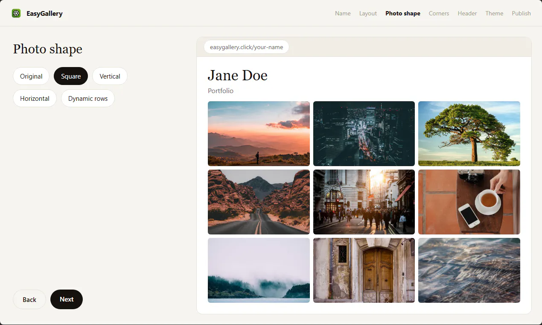Open the large green tree photo
The image size is (542, 325).
tap(469, 134)
